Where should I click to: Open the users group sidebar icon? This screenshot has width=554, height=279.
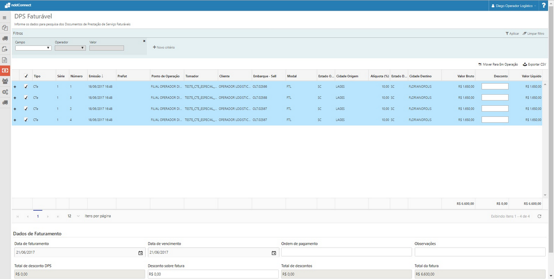tap(5, 81)
